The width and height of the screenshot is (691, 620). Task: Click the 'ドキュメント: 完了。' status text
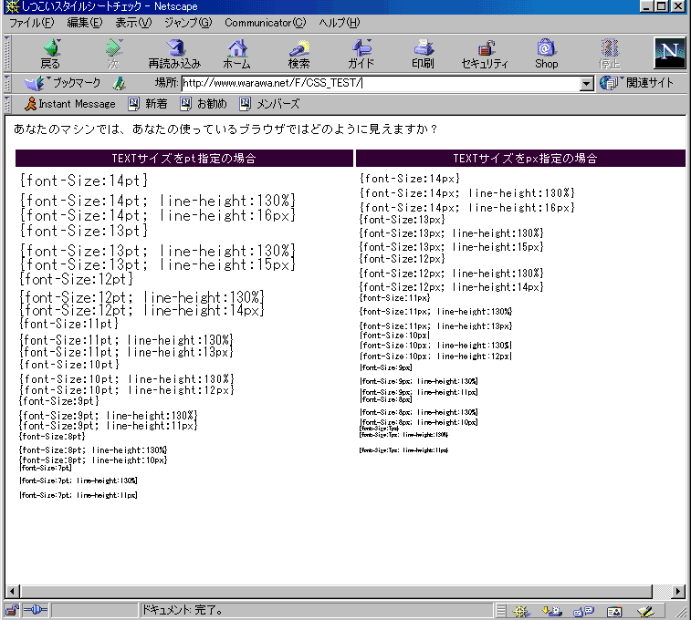(182, 610)
